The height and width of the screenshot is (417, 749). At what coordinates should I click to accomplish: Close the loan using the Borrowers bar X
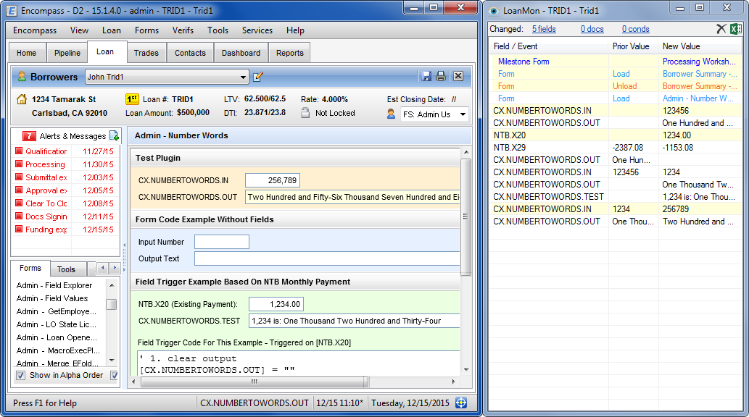pyautogui.click(x=458, y=76)
